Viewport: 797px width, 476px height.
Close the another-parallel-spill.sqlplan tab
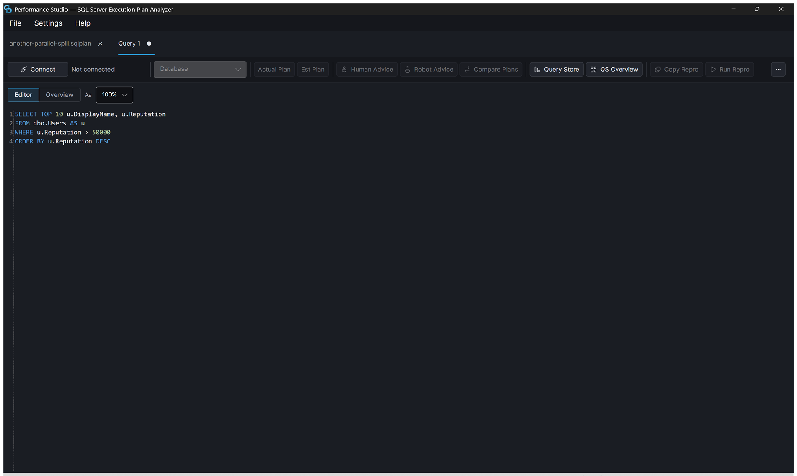(100, 44)
